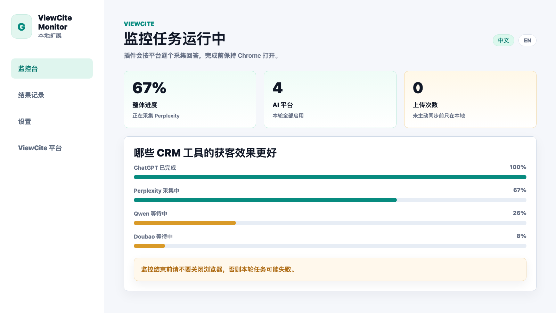The height and width of the screenshot is (313, 556).
Task: Click the ChatGPT 已完成 label
Action: coord(155,168)
